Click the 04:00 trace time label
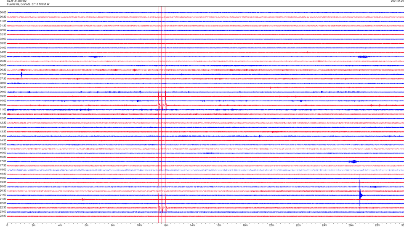Image resolution: width=404 pixels, height=227 pixels. [x=3, y=48]
